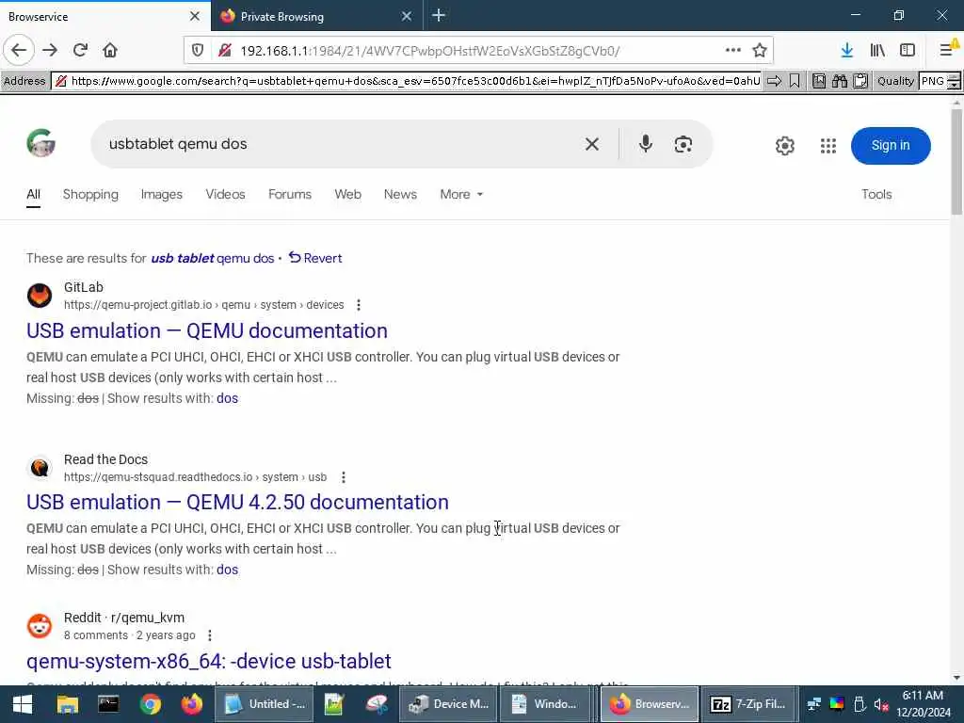Start Google voice search microphone
The image size is (964, 723).
tap(646, 144)
